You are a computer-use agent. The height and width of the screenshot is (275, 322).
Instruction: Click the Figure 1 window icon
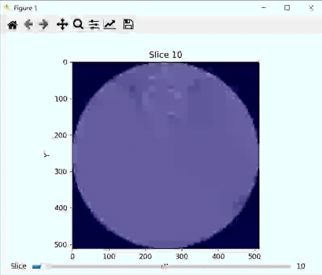pyautogui.click(x=7, y=8)
